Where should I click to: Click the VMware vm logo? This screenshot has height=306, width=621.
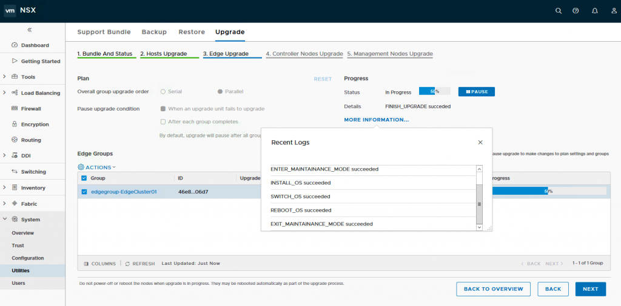coord(10,11)
